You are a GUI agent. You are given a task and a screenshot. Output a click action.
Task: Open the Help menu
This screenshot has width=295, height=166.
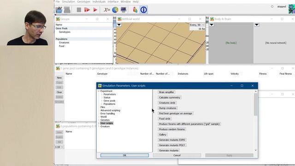tap(136, 2)
